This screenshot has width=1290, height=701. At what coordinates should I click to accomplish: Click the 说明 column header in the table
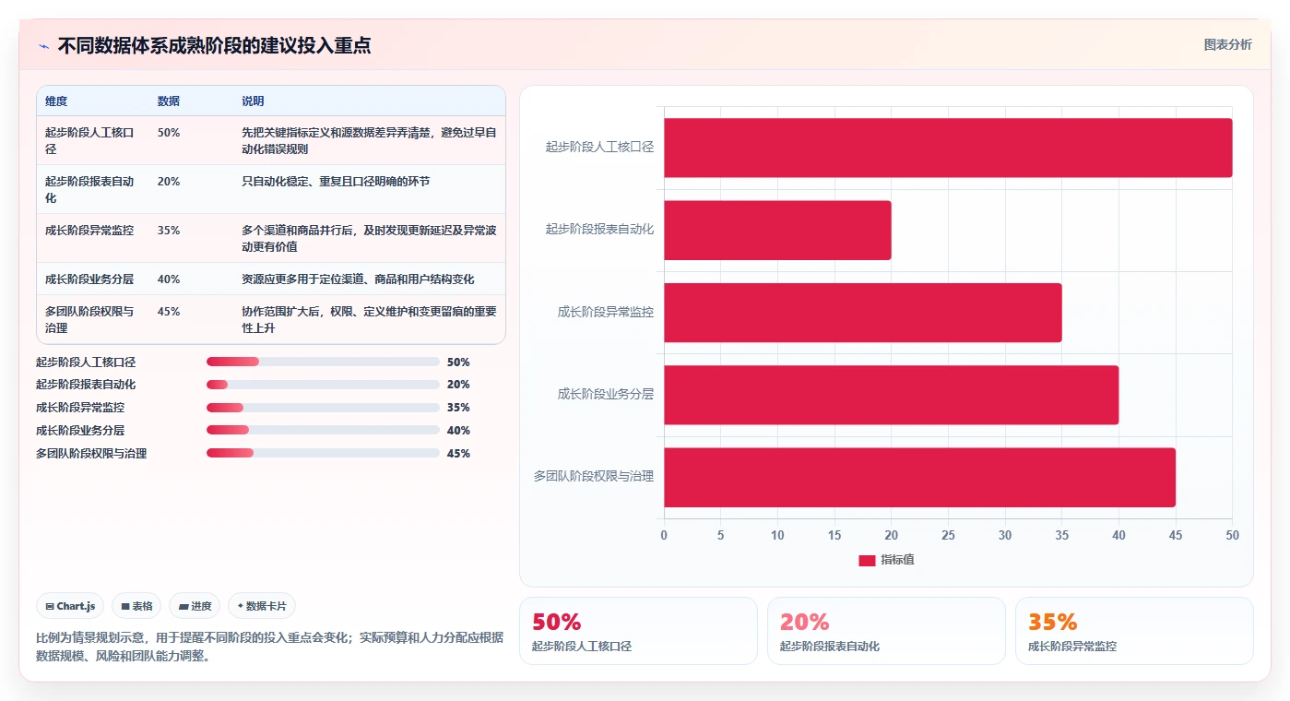(253, 101)
